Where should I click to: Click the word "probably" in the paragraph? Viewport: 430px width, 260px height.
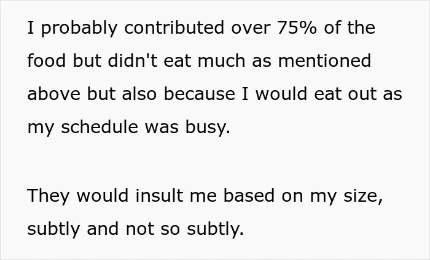(x=79, y=28)
